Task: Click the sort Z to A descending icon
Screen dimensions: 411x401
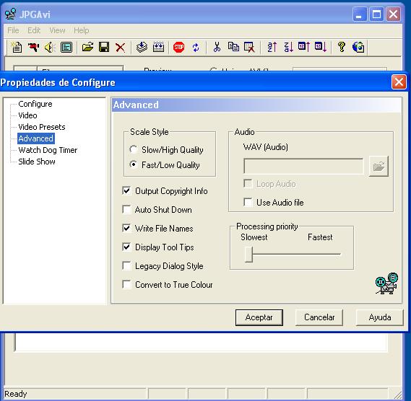Action: (x=288, y=48)
